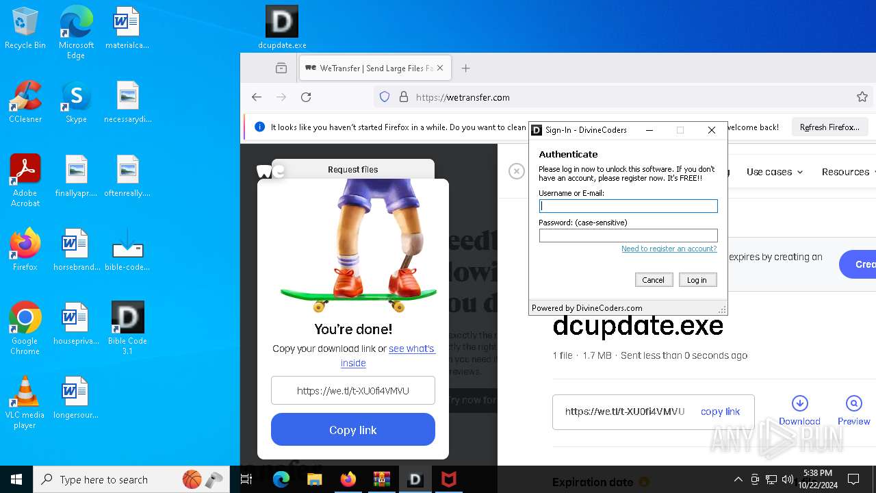Switch to DivineCoders app on taskbar
Screen dimensions: 876x493
[x=415, y=479]
